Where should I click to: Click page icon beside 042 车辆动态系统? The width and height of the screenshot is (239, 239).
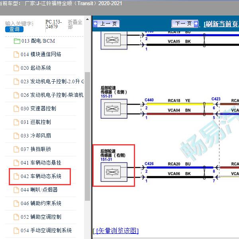pos(16,176)
